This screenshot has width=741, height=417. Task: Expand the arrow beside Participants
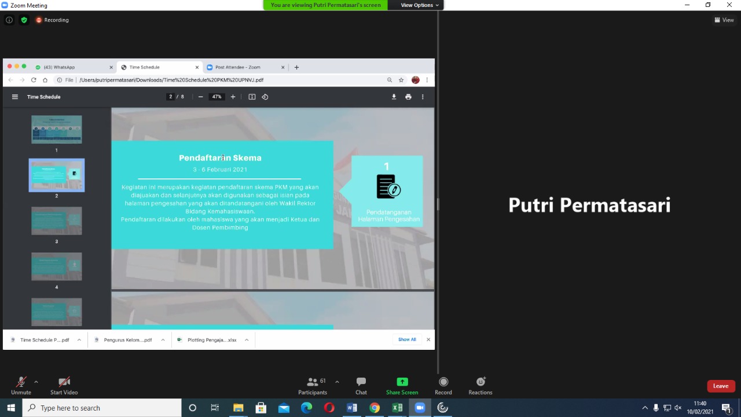[337, 382]
